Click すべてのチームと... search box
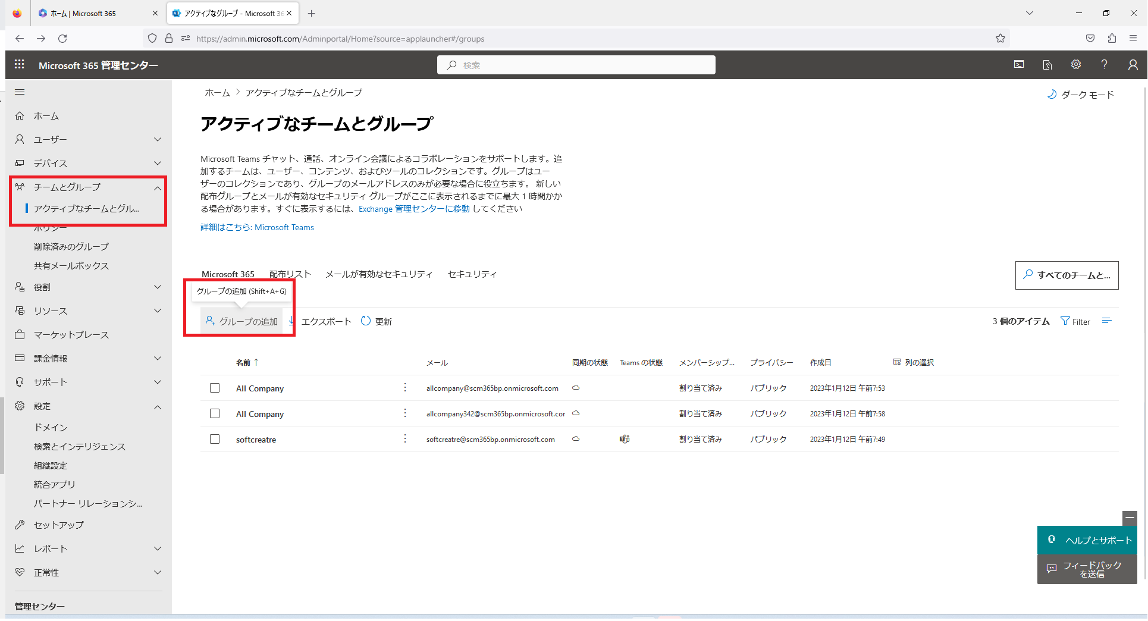Viewport: 1148px width, 621px height. tap(1067, 275)
